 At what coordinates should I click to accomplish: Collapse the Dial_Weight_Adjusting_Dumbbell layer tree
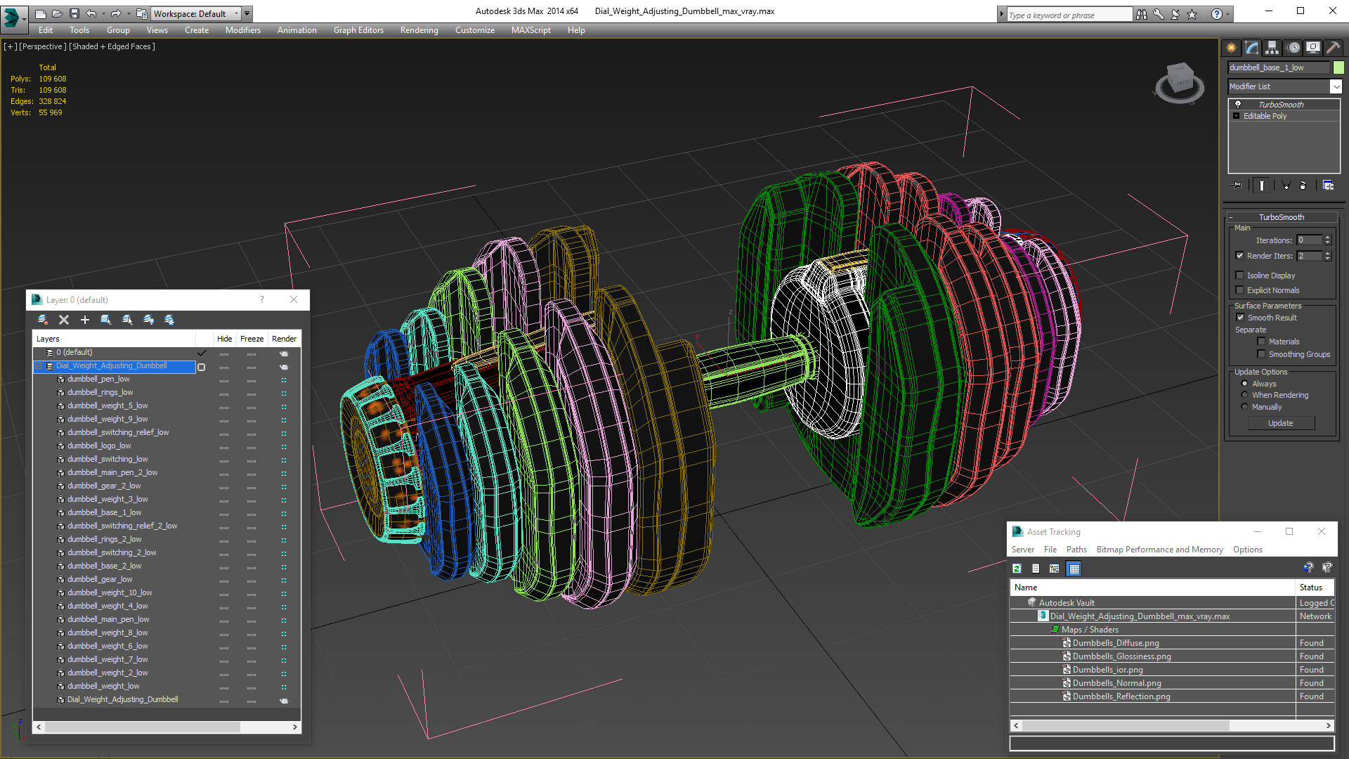(x=39, y=366)
